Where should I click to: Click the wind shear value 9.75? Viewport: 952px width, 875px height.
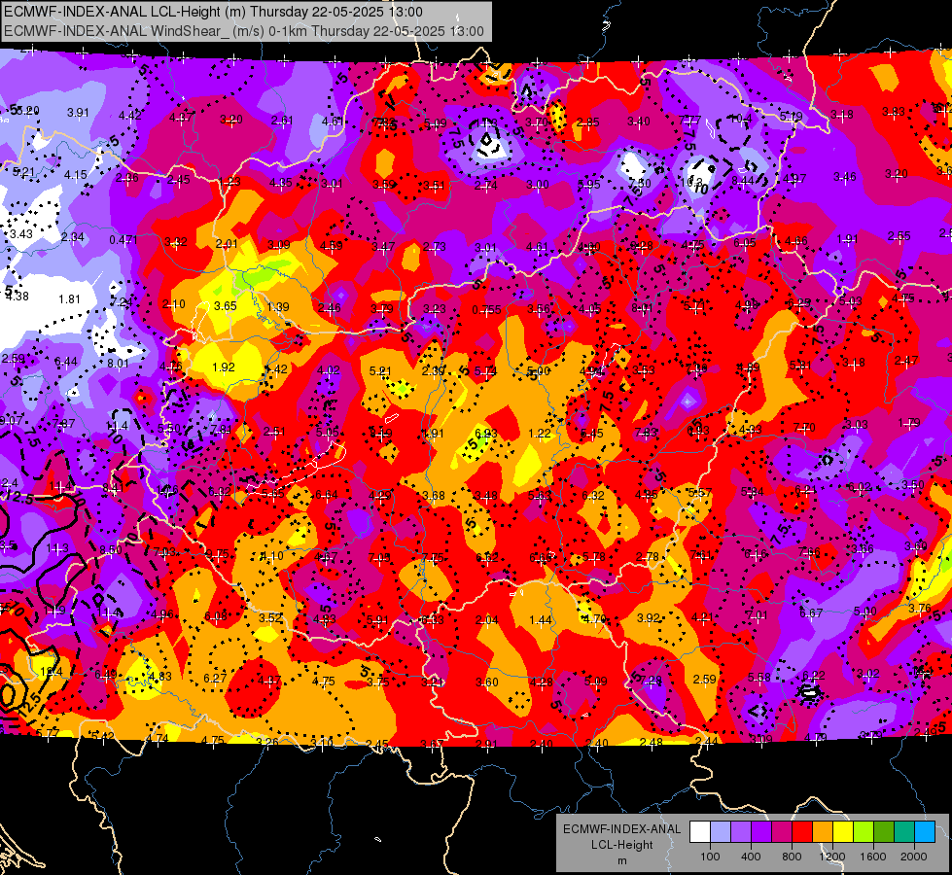coord(218,554)
